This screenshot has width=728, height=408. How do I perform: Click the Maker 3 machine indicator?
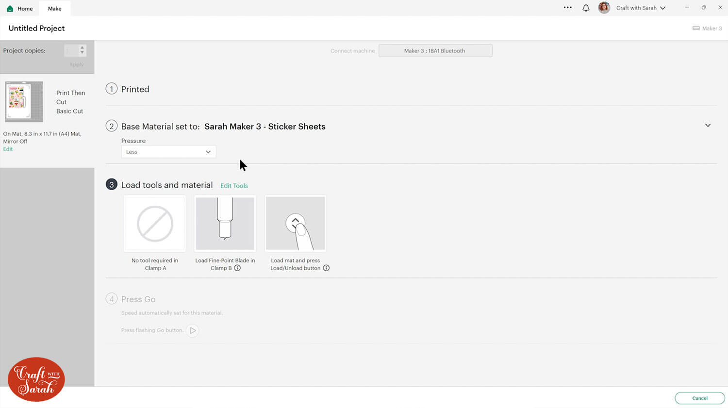coord(707,28)
